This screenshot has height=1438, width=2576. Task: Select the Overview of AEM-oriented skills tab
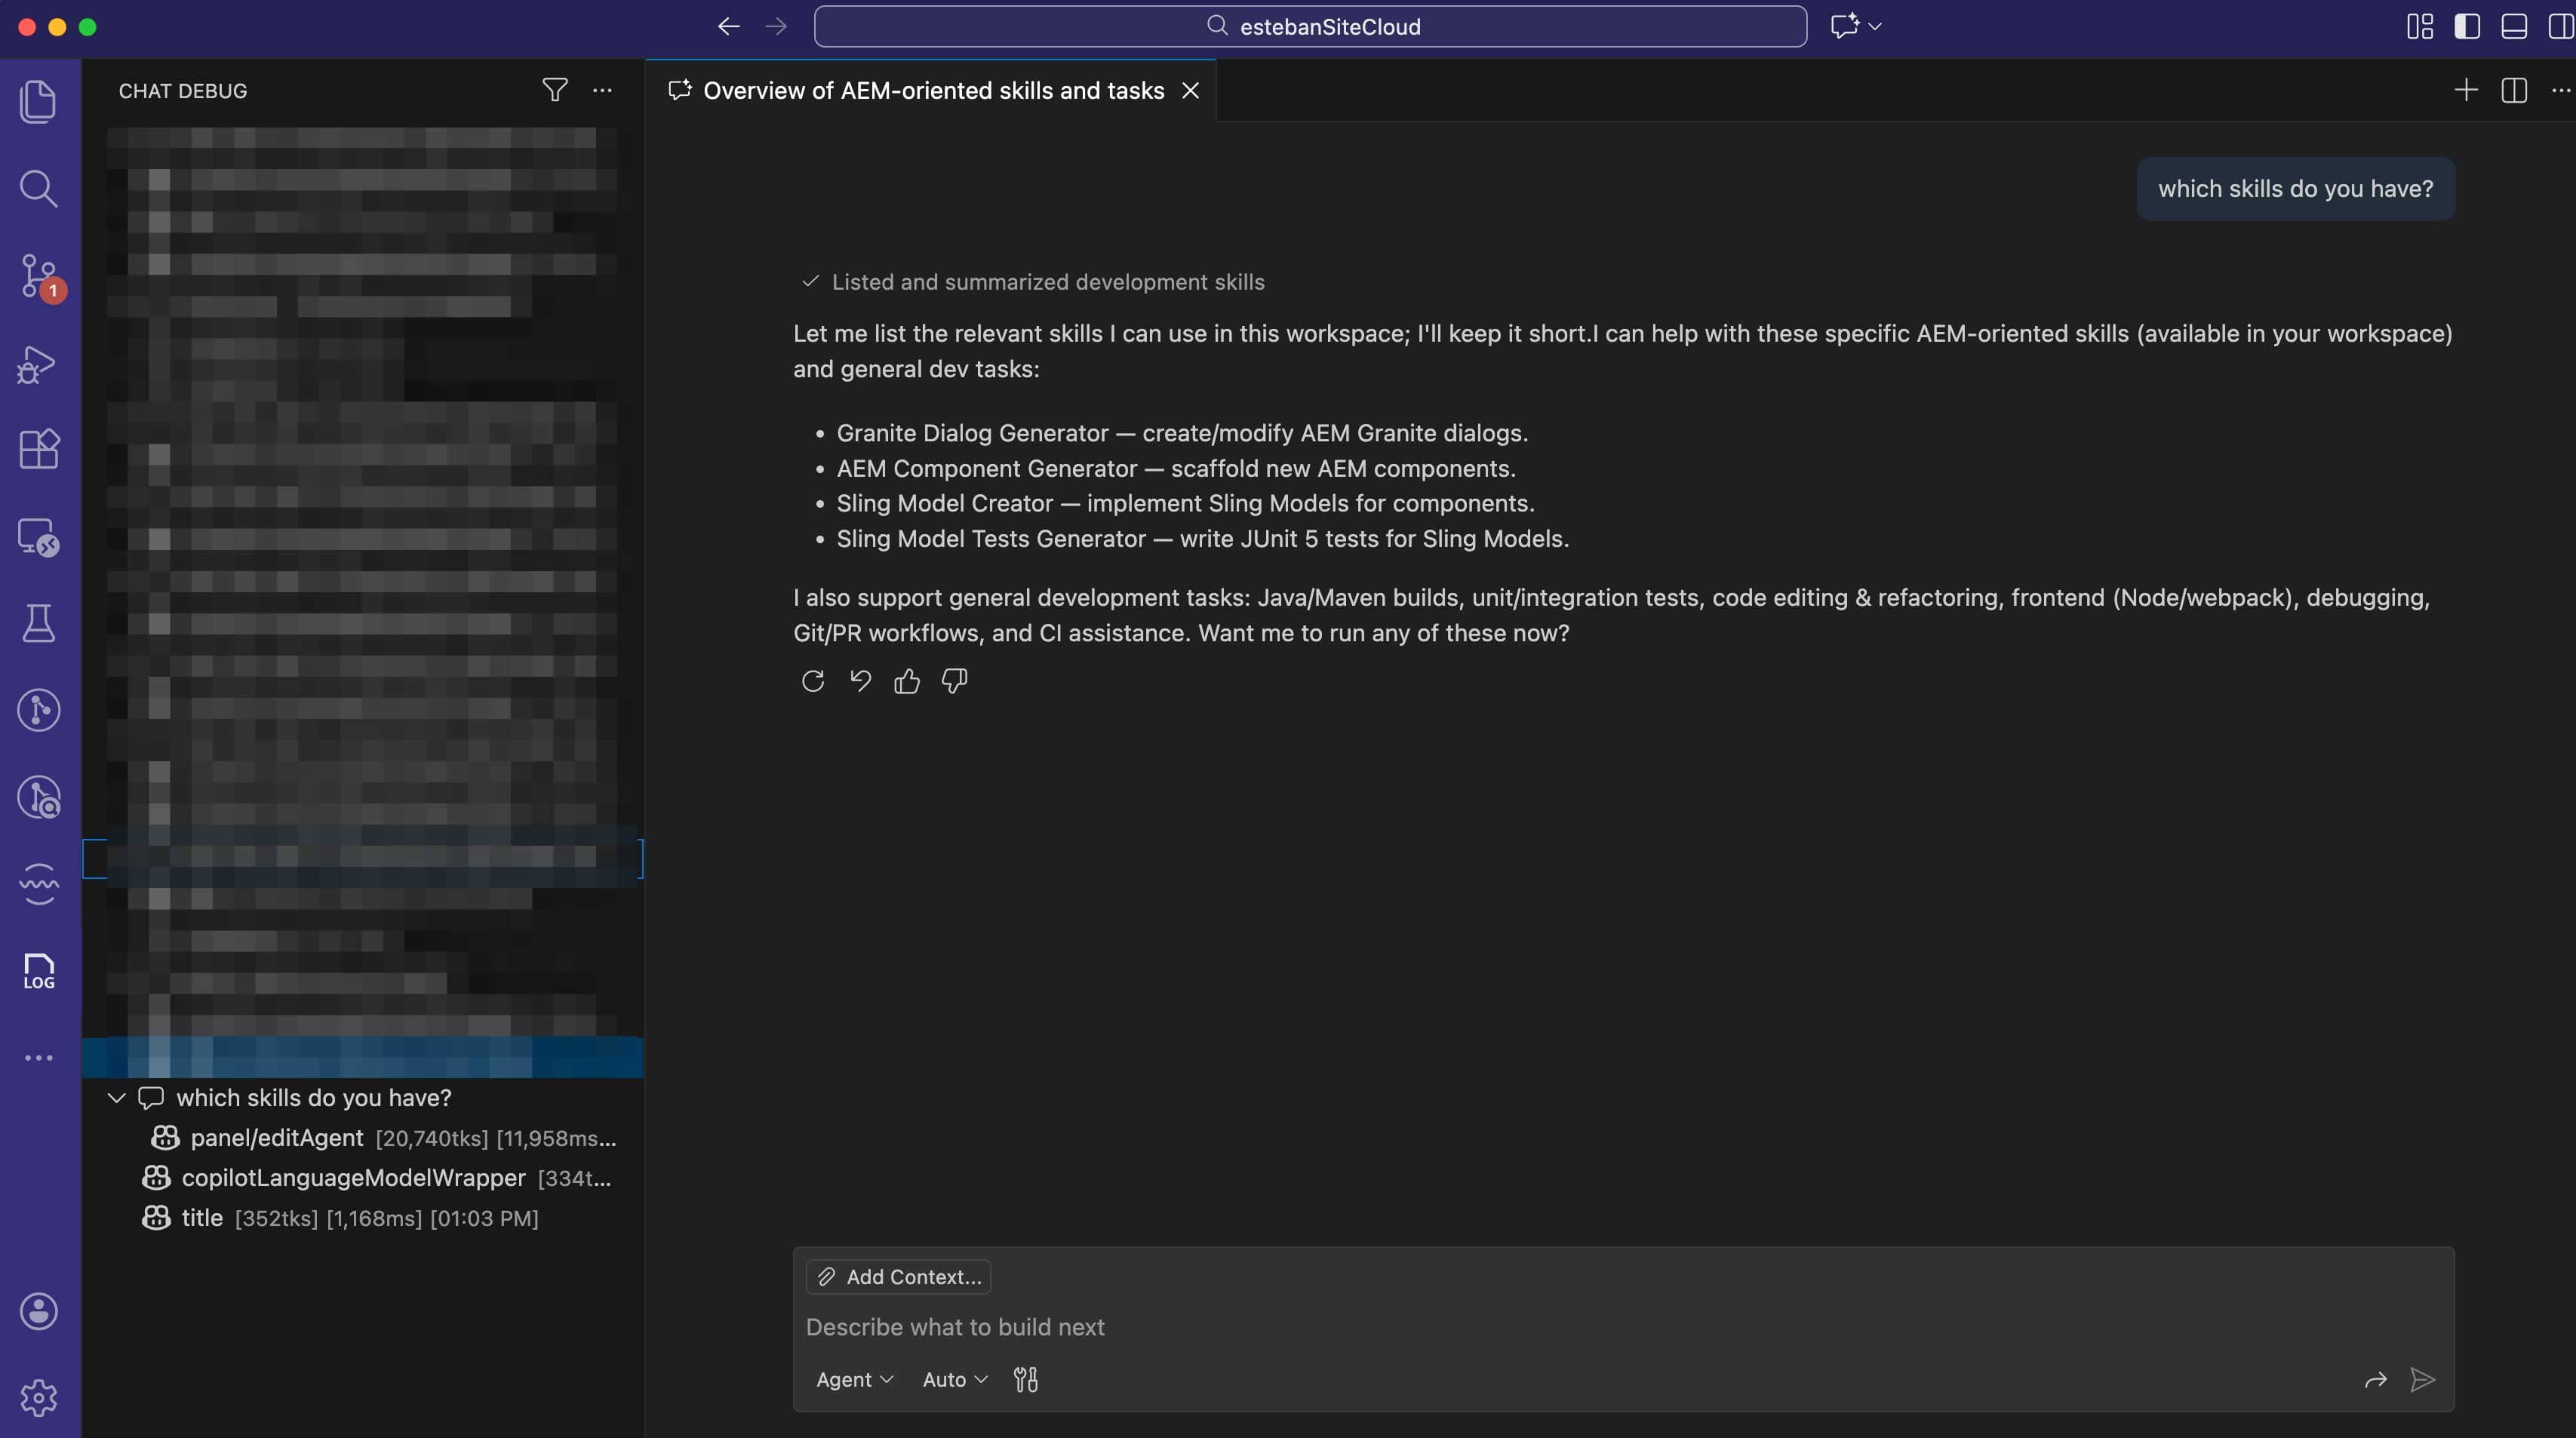(932, 90)
